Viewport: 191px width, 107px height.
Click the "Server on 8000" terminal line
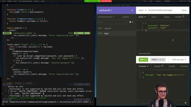[x=16, y=86]
